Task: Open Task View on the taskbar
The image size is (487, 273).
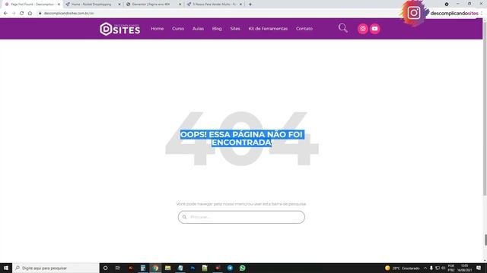Action: point(118,268)
